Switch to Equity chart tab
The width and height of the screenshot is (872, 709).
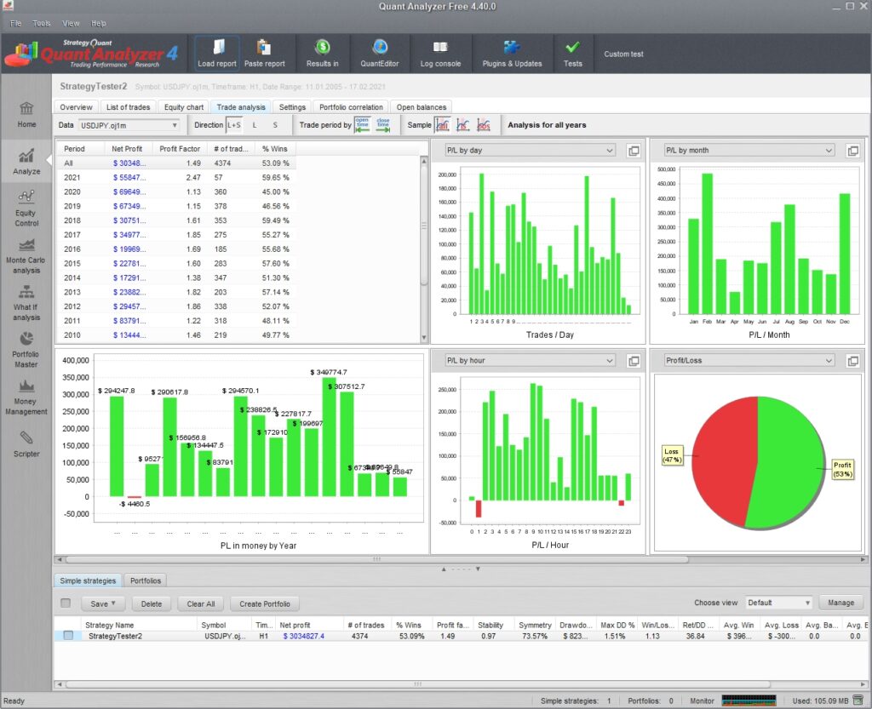click(184, 107)
